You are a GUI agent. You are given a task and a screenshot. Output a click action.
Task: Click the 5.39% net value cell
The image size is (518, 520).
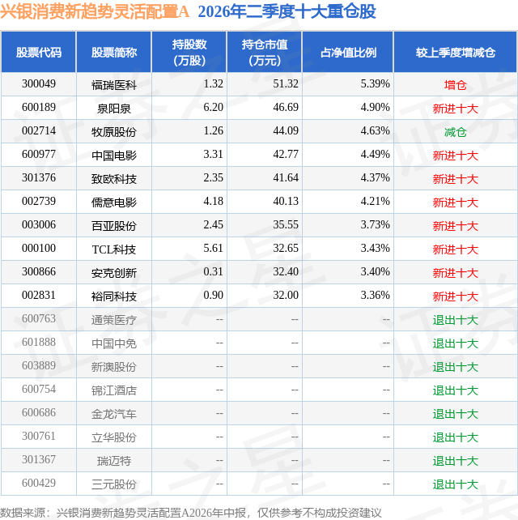click(375, 84)
